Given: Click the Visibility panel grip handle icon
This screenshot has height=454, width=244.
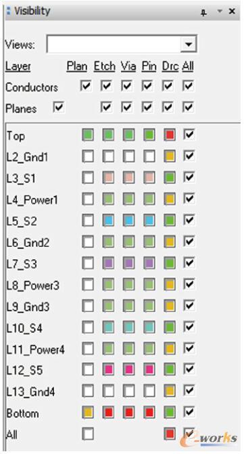Looking at the screenshot, I should click(x=9, y=12).
